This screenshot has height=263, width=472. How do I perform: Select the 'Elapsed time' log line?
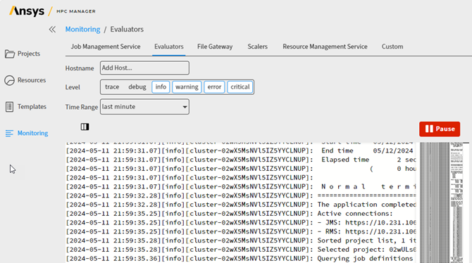tap(241, 160)
